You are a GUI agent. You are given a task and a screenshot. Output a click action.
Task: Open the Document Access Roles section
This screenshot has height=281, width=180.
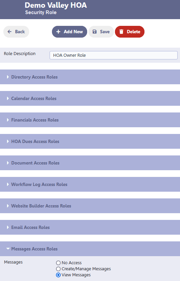click(x=90, y=163)
